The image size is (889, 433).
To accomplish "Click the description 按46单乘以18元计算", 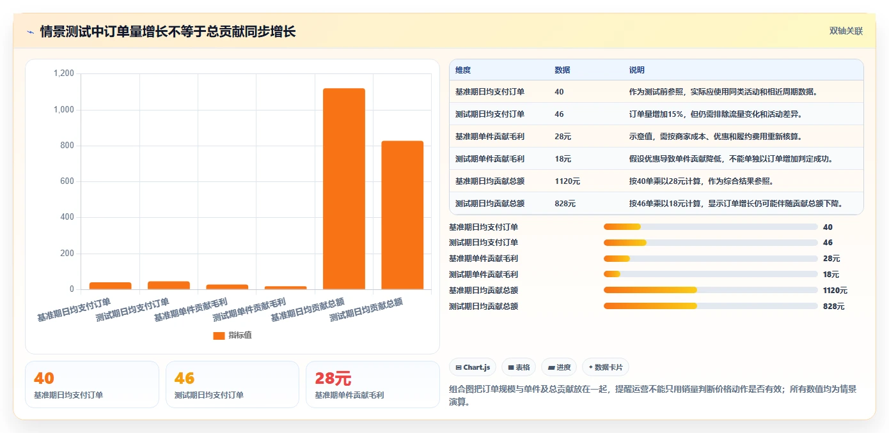I will (x=736, y=204).
